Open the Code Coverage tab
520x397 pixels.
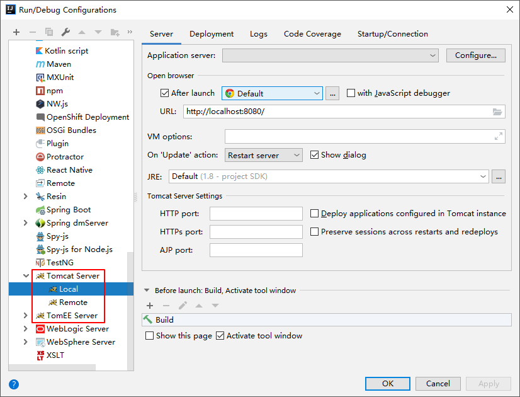(312, 34)
